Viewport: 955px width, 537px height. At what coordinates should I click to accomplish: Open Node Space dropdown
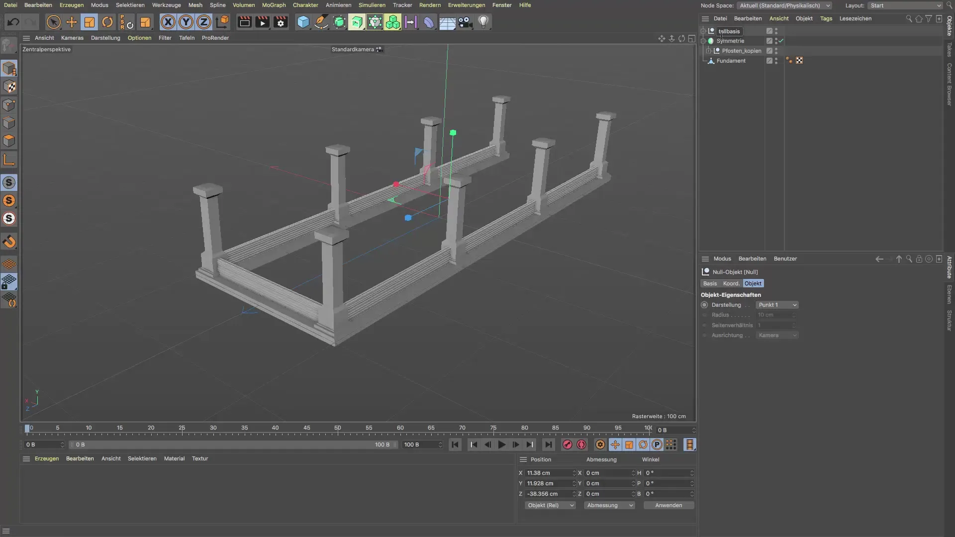pos(784,5)
